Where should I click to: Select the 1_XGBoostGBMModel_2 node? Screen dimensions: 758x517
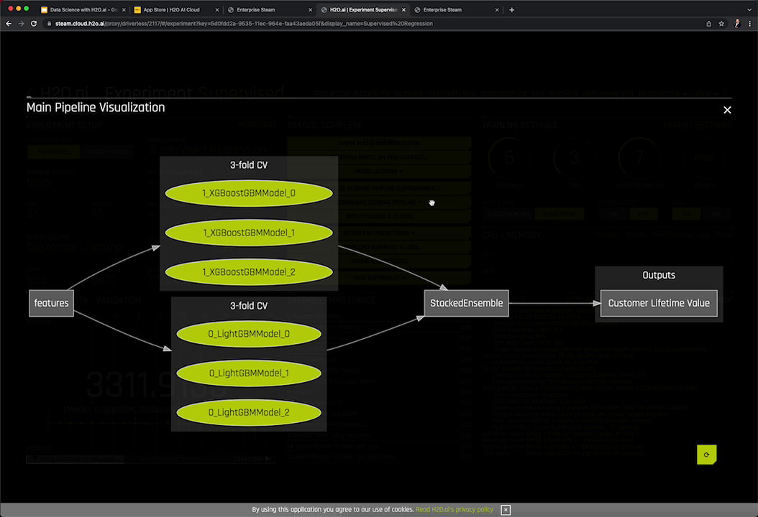pyautogui.click(x=249, y=272)
